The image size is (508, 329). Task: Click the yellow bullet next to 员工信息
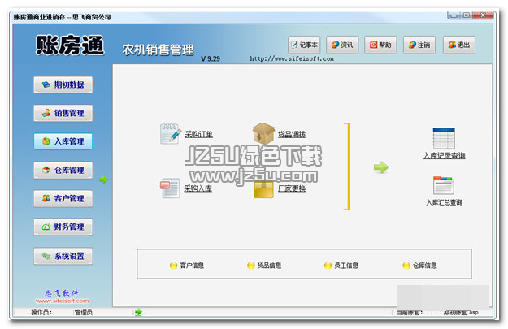click(328, 266)
